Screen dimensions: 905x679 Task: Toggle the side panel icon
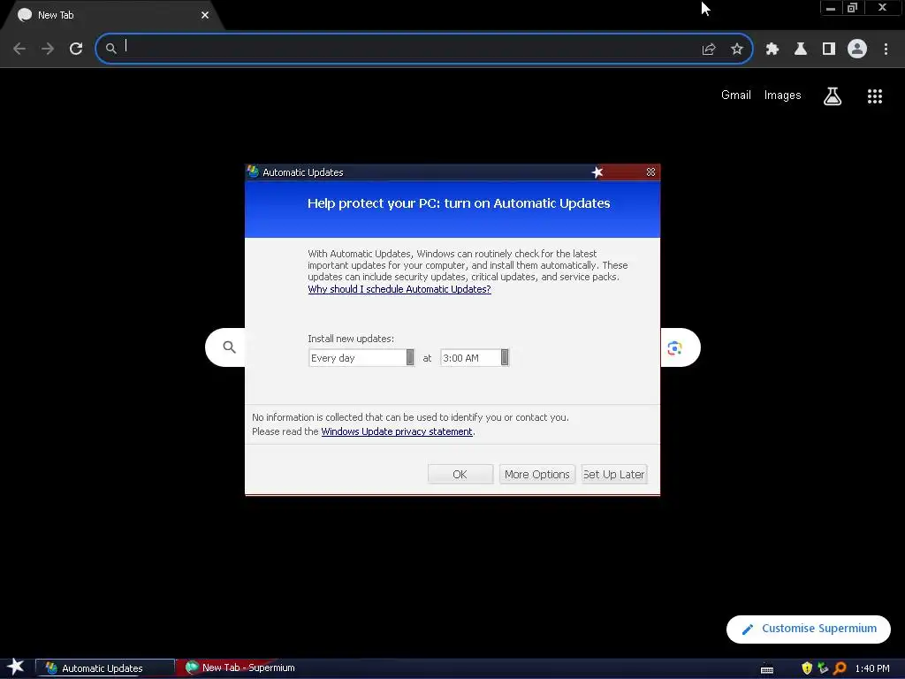point(828,50)
